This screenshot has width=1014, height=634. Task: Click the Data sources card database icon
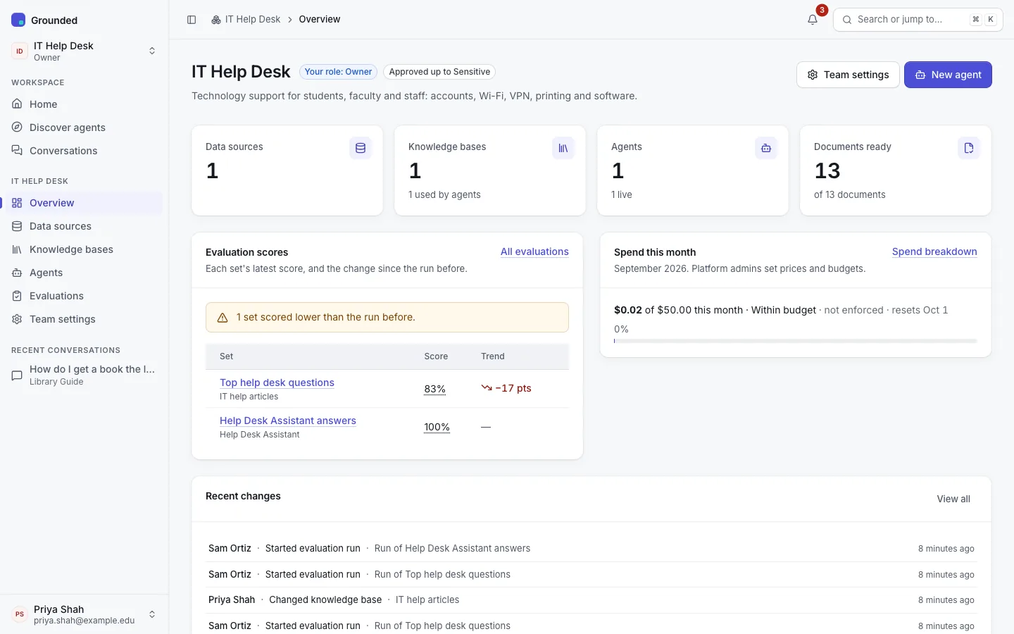coord(361,148)
